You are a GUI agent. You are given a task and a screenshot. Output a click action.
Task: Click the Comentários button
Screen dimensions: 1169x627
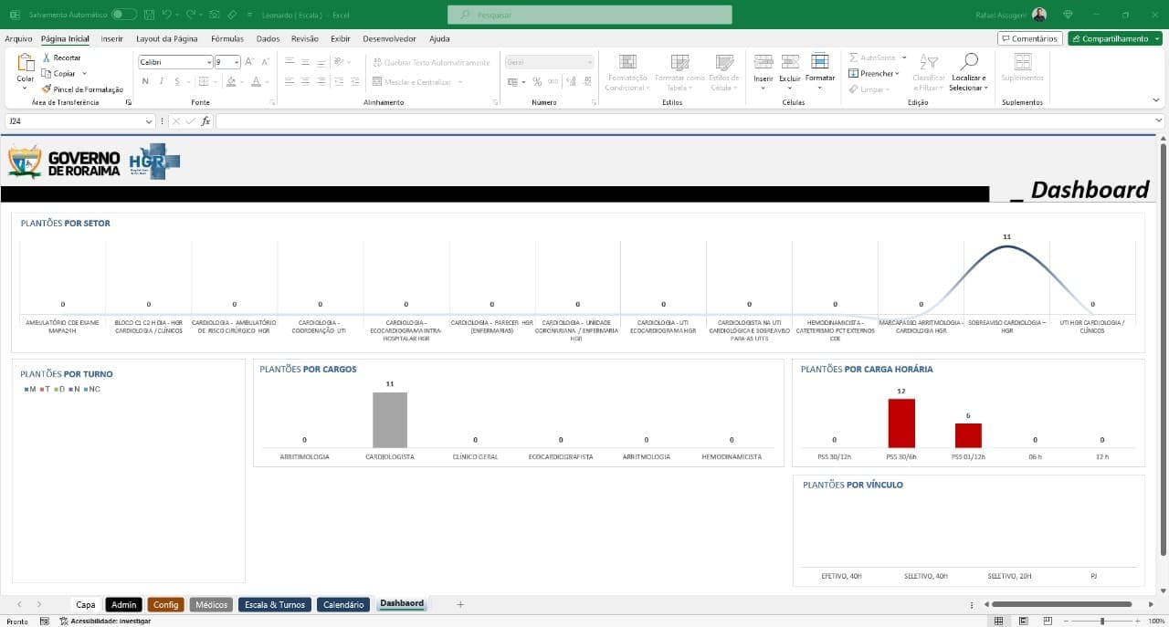point(1029,39)
